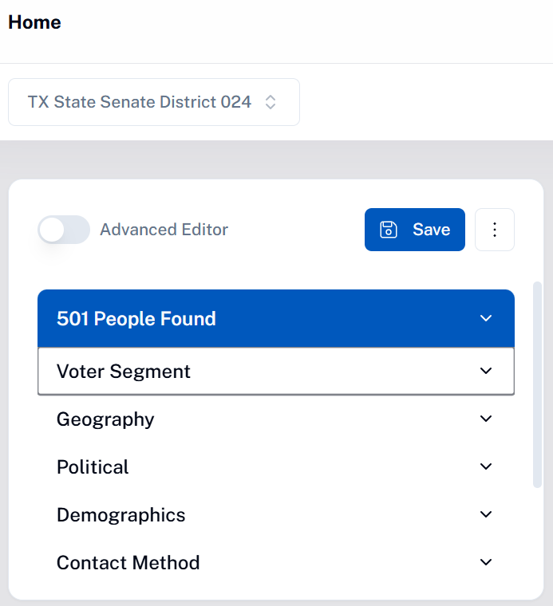Click the floppy disk save icon
The width and height of the screenshot is (553, 606).
pos(389,230)
